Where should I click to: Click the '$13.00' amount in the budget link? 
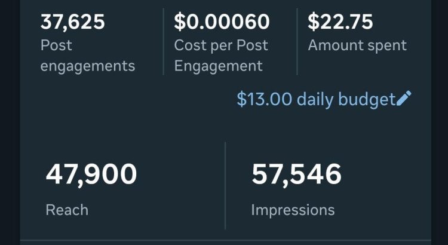264,99
